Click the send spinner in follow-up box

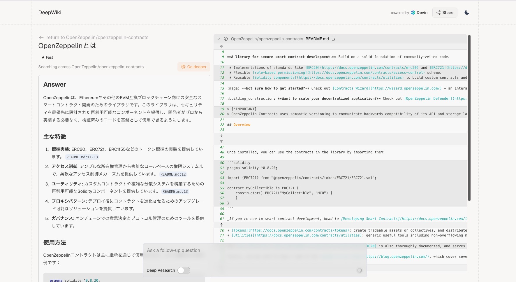359,270
